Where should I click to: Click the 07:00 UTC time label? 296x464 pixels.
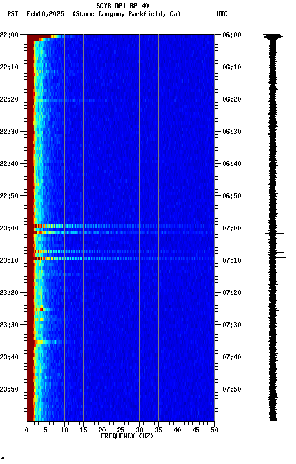(x=232, y=228)
